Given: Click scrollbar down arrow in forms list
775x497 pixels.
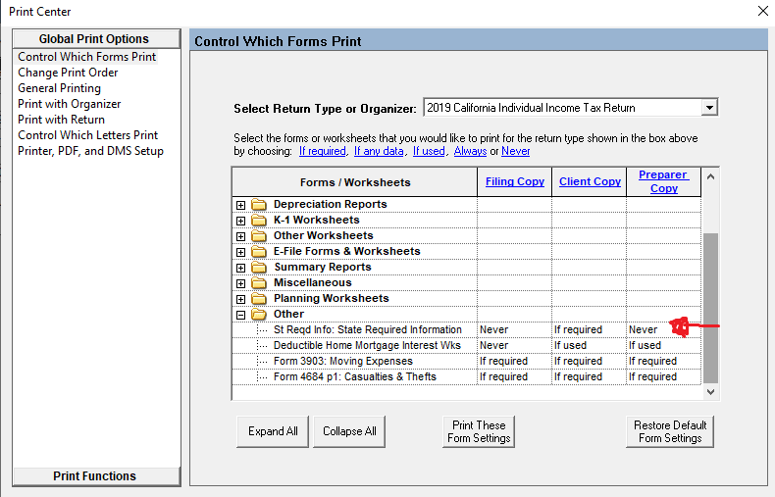Looking at the screenshot, I should [711, 391].
